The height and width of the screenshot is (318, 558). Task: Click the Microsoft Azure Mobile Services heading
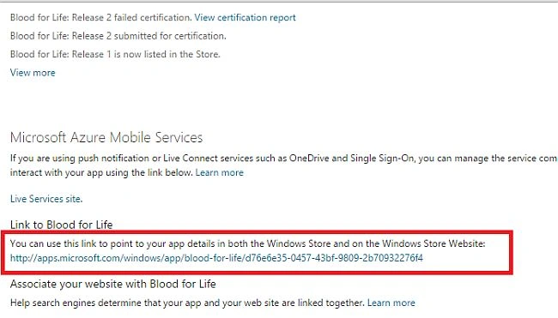pos(106,137)
